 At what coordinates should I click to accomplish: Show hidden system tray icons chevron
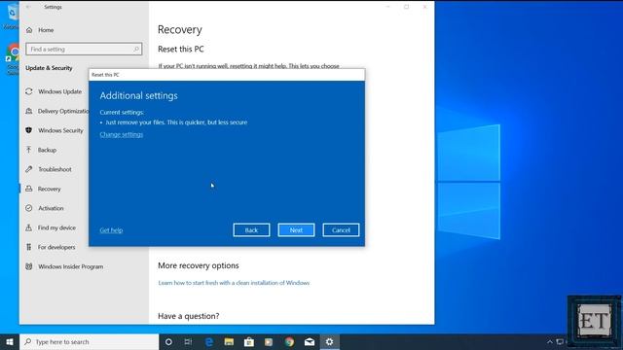(x=550, y=342)
